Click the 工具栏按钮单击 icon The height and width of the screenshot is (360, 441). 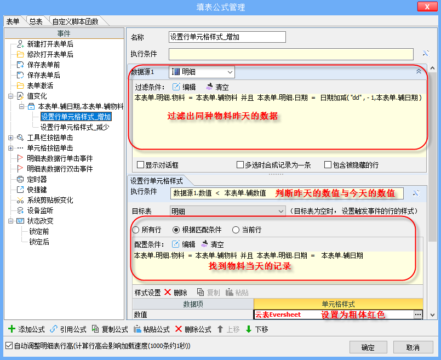point(20,138)
